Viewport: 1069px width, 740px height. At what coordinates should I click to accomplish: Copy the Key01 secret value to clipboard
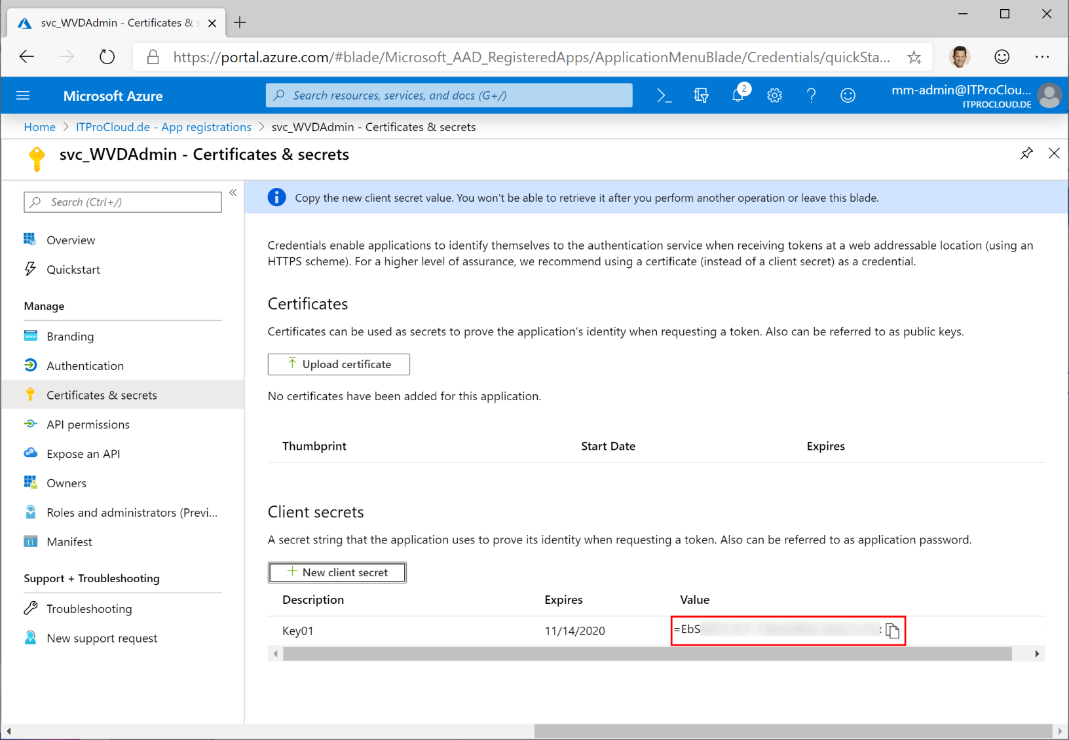pyautogui.click(x=892, y=631)
